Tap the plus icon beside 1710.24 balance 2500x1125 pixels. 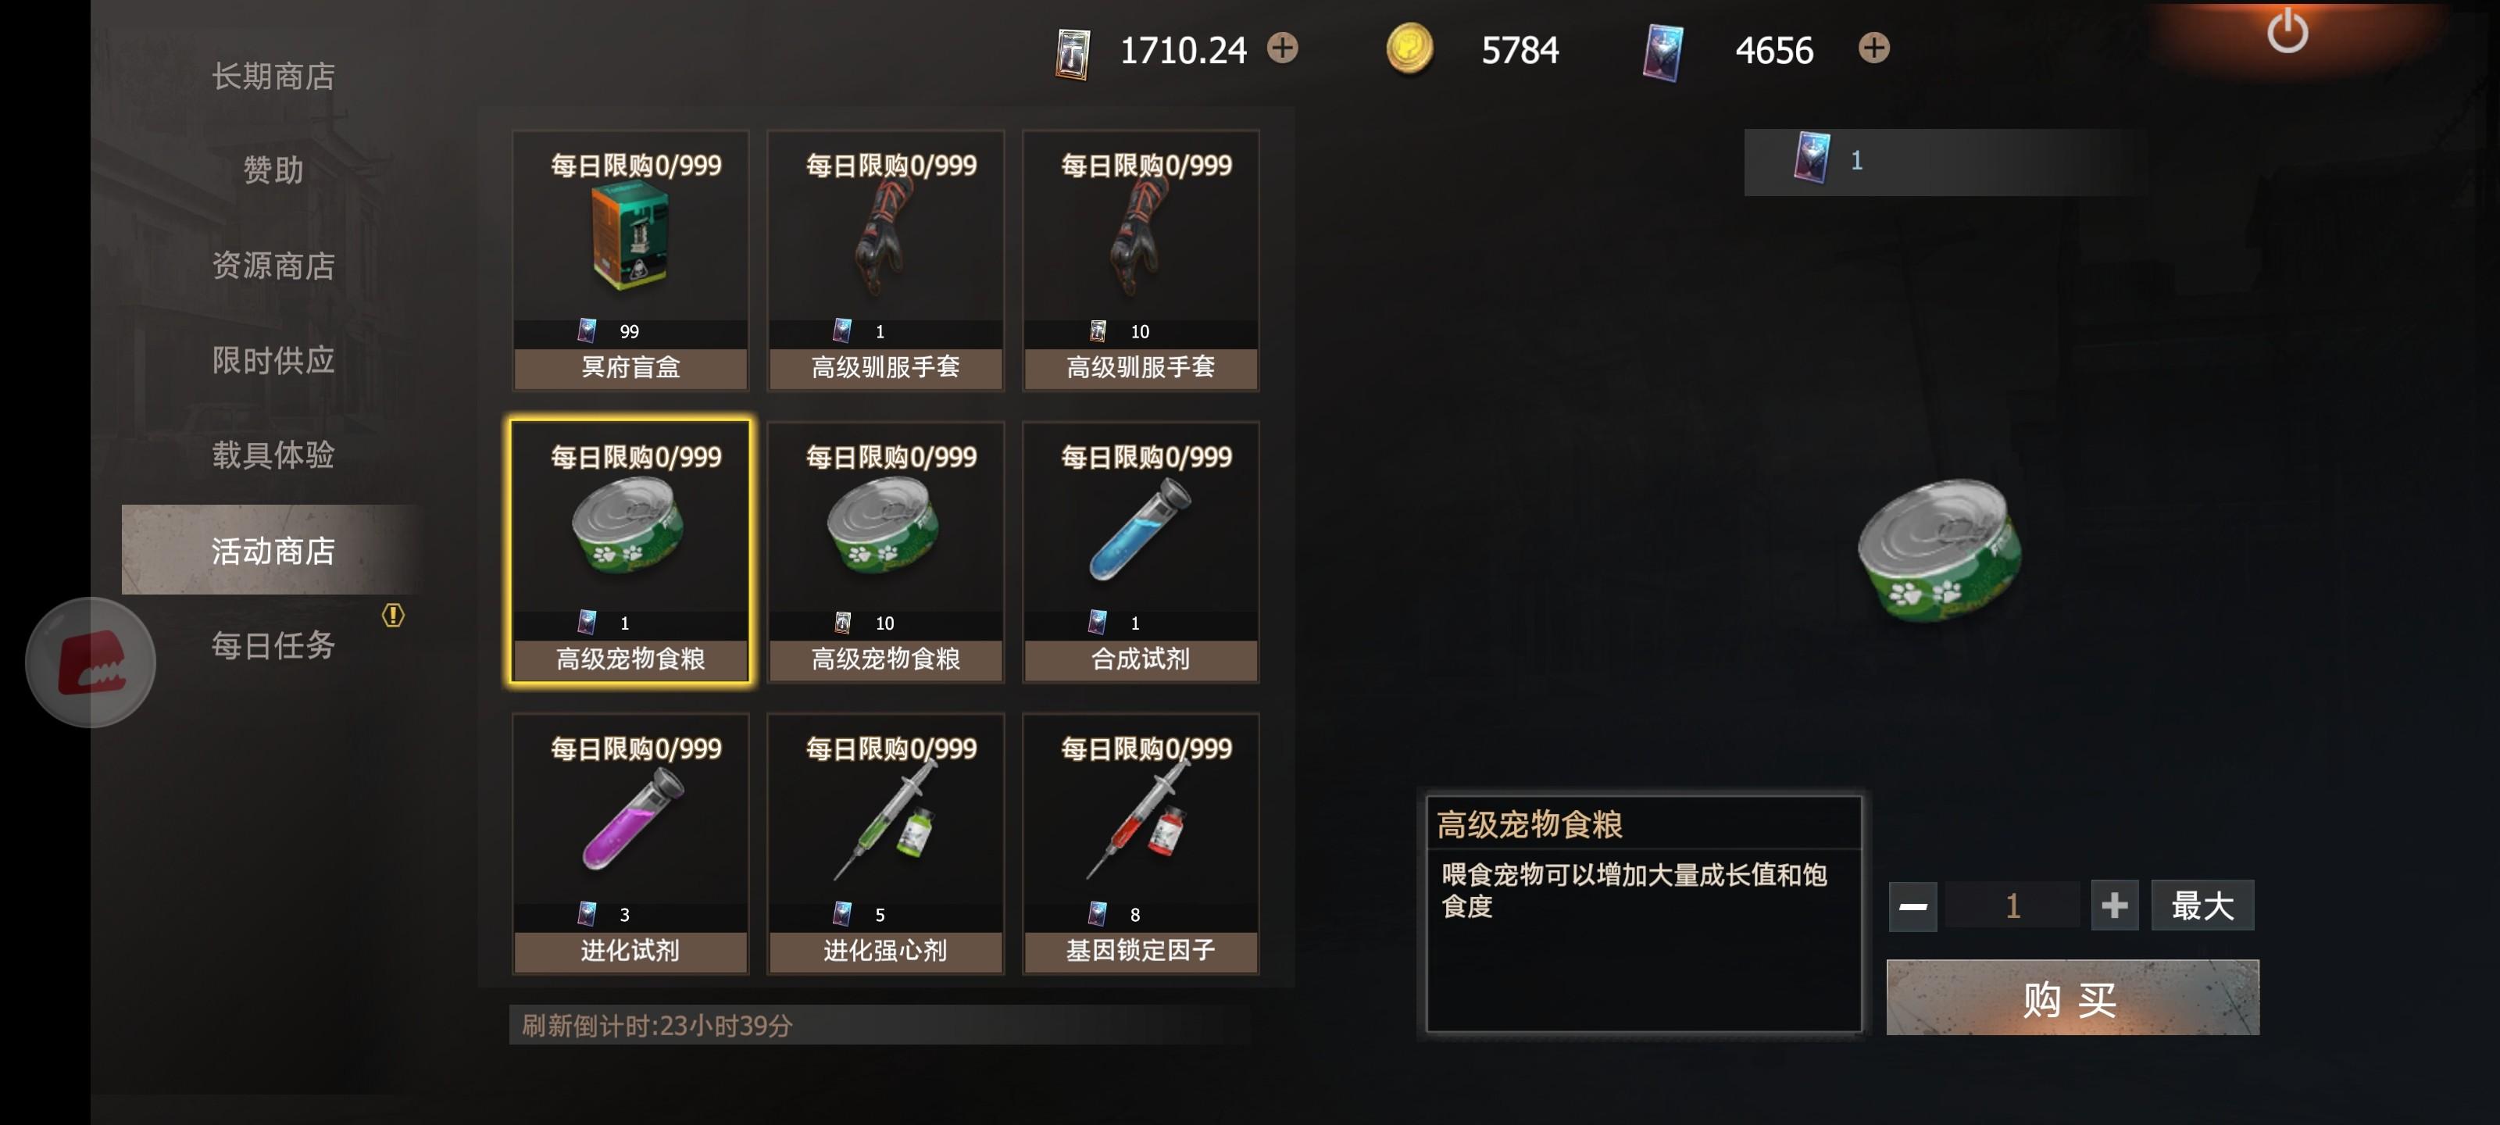[1282, 48]
